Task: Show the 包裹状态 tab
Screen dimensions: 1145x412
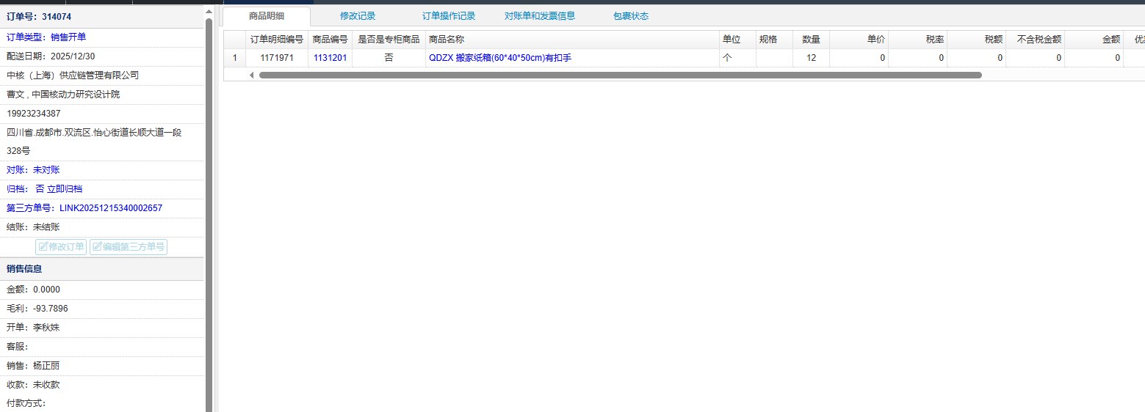Action: [631, 16]
